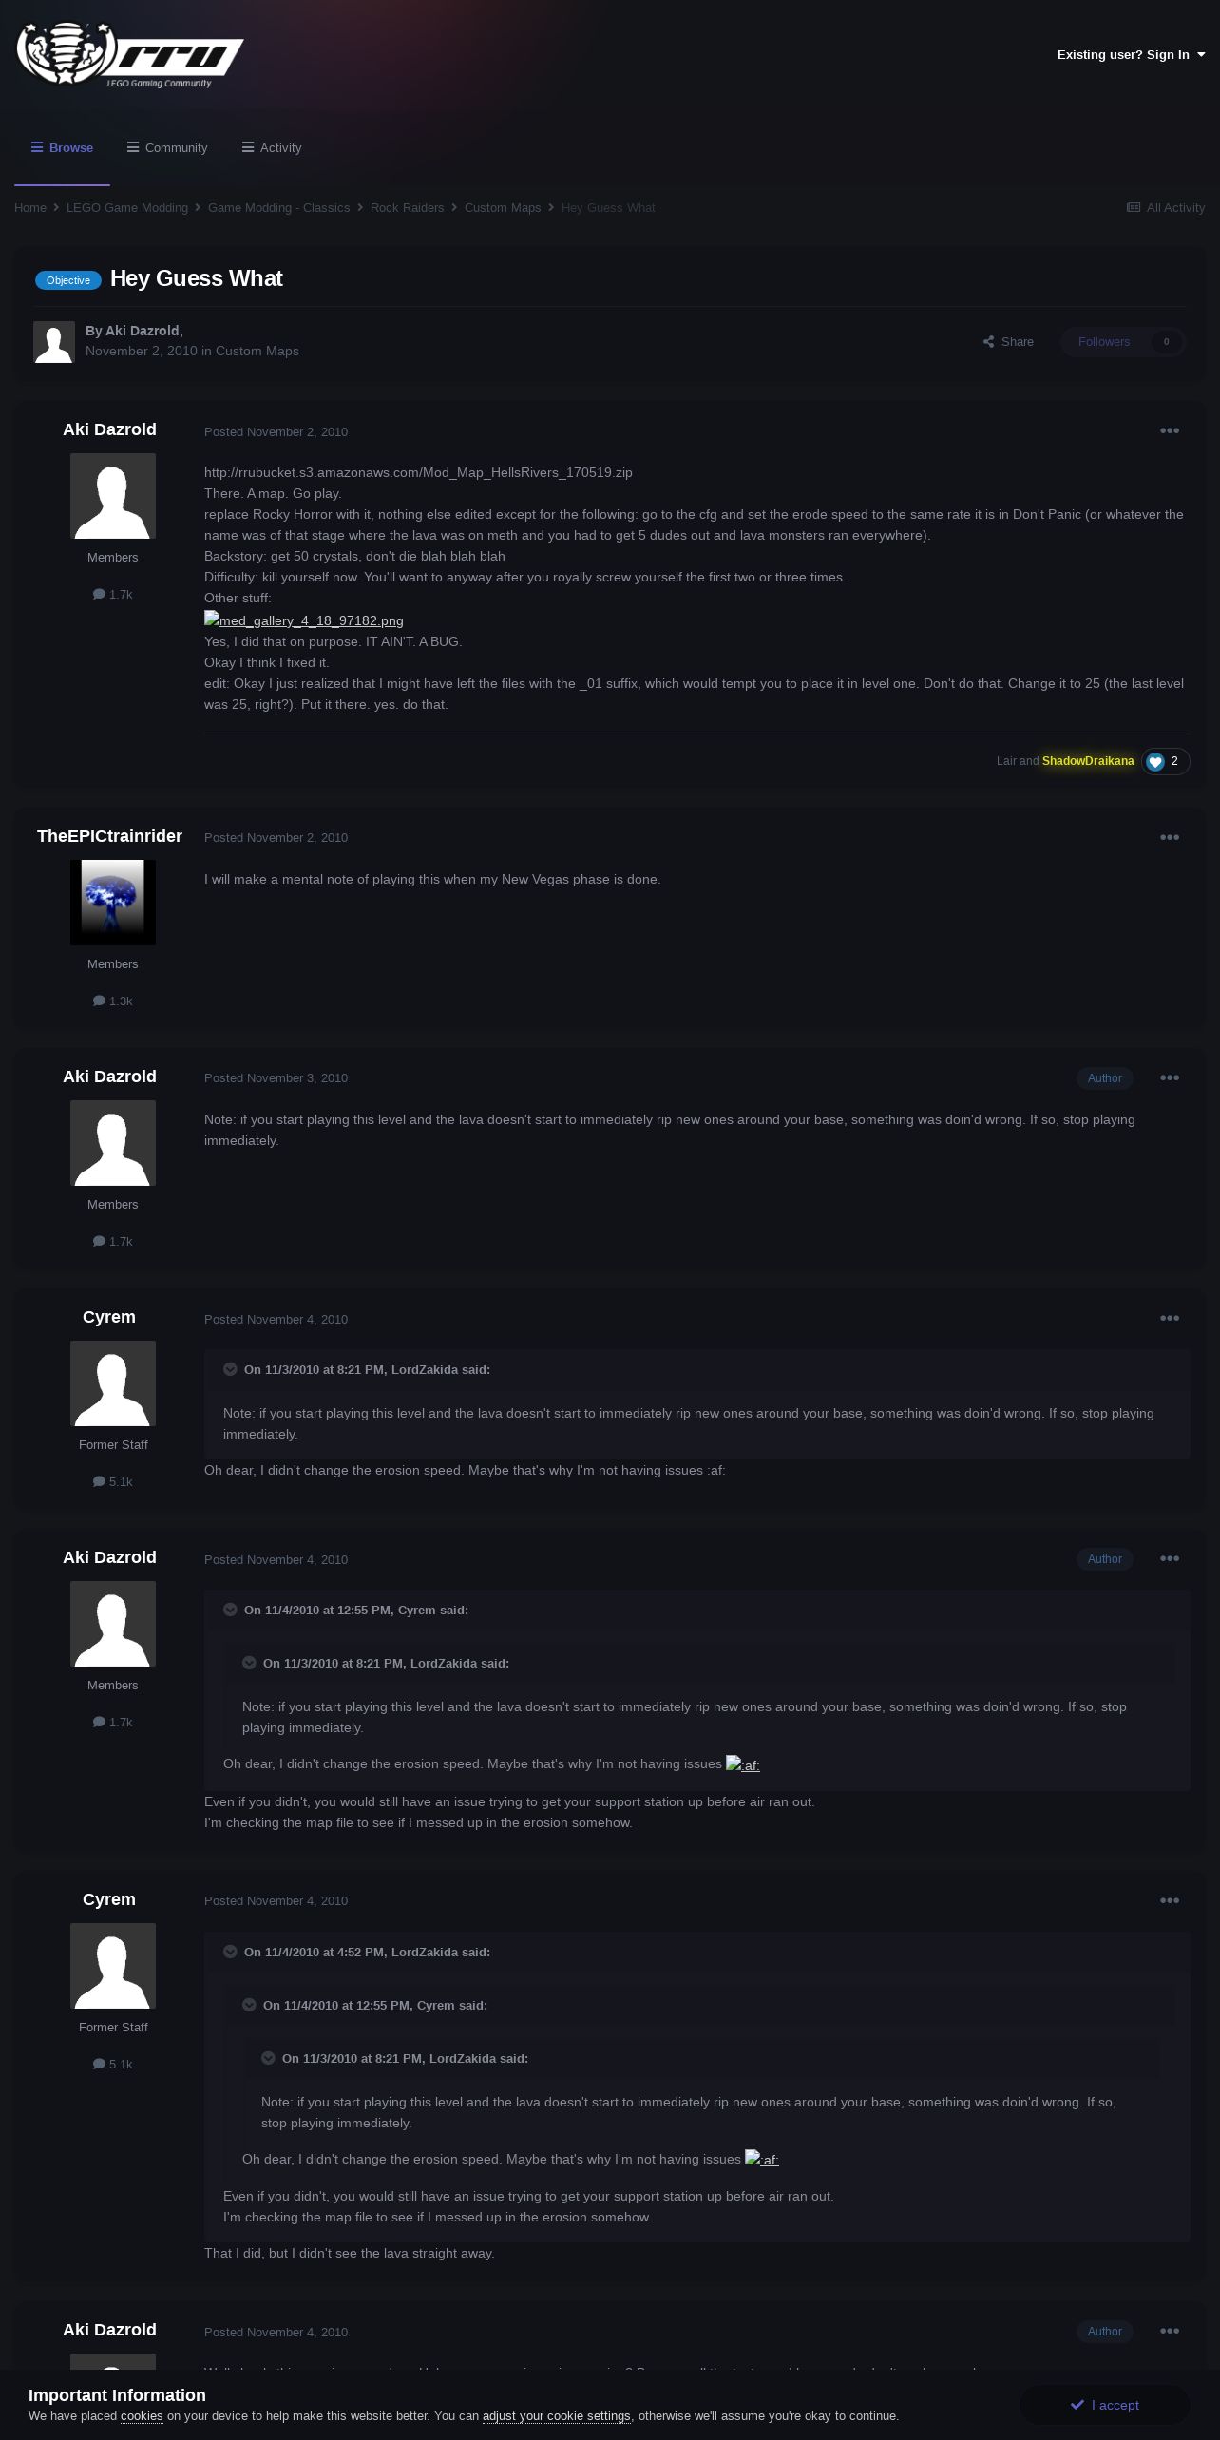Screen dimensions: 1220x2440
Task: Click the heart reaction icon showing 2
Action: point(1154,761)
